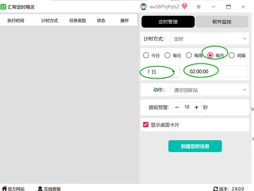This screenshot has width=254, height=191.
Task: Open the 官方网站 link
Action: (16, 189)
